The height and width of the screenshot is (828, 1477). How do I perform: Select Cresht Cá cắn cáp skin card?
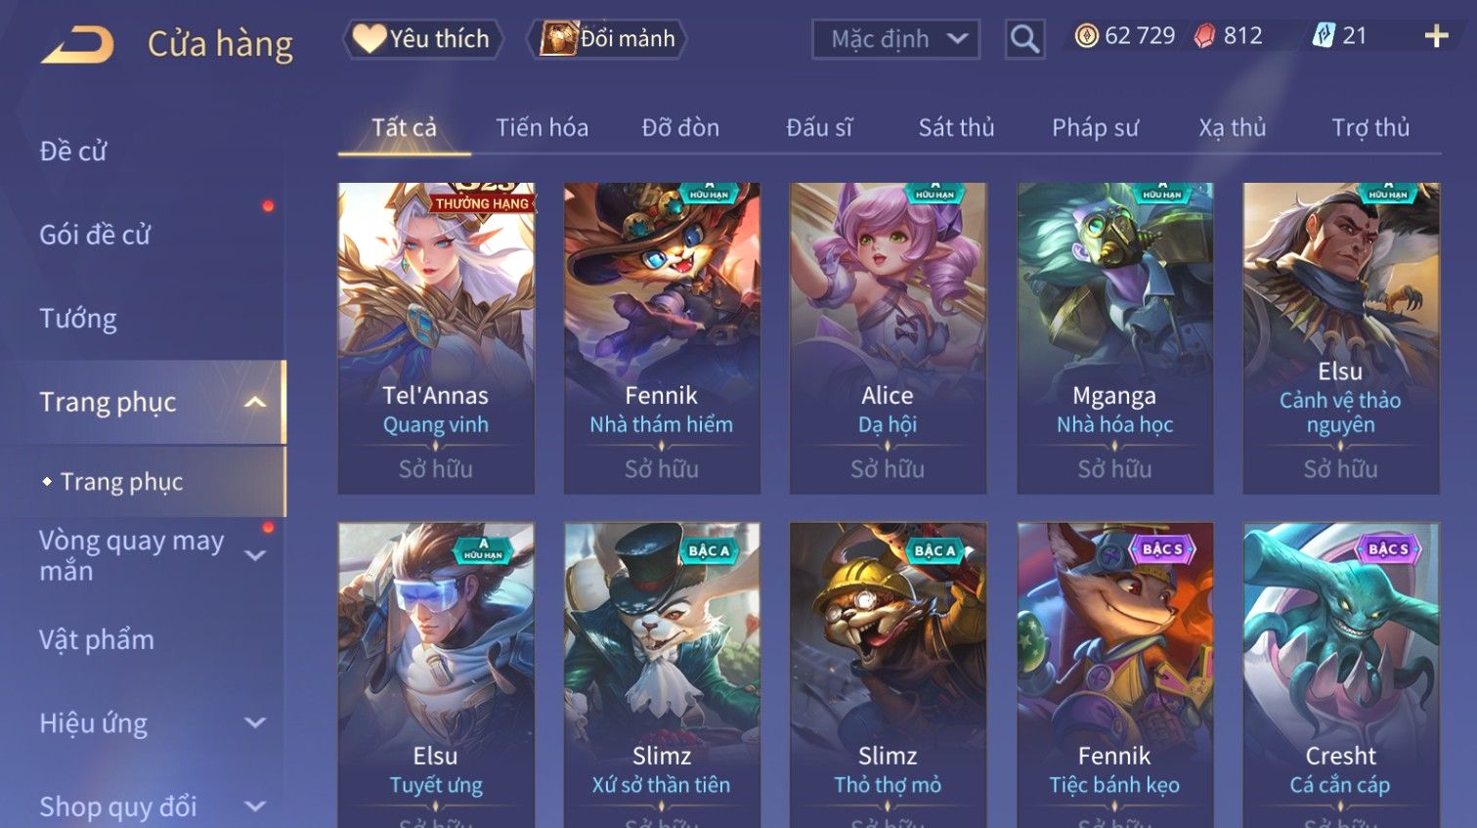click(1340, 675)
